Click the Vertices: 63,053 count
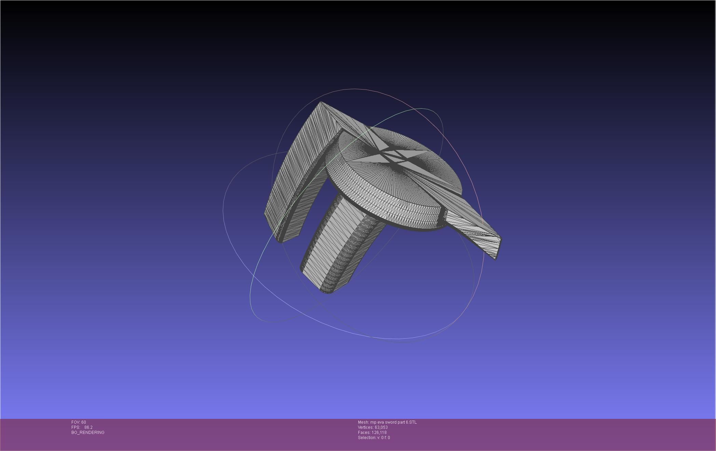The width and height of the screenshot is (716, 451). [373, 427]
